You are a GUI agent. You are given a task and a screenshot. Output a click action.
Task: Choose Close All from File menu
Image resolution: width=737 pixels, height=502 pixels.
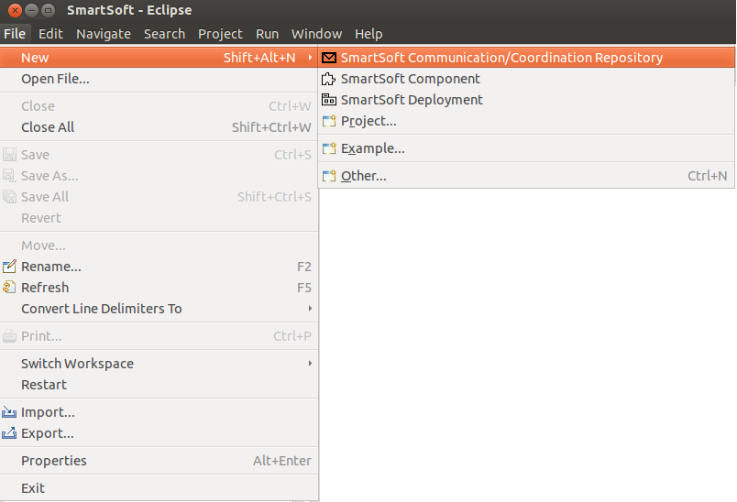click(159, 127)
